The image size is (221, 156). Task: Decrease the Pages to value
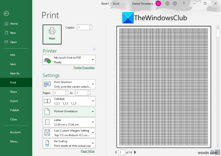pyautogui.click(x=88, y=94)
